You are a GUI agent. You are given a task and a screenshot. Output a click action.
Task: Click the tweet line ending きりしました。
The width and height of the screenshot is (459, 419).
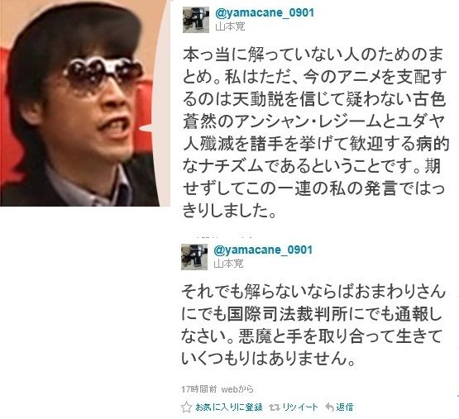click(230, 210)
